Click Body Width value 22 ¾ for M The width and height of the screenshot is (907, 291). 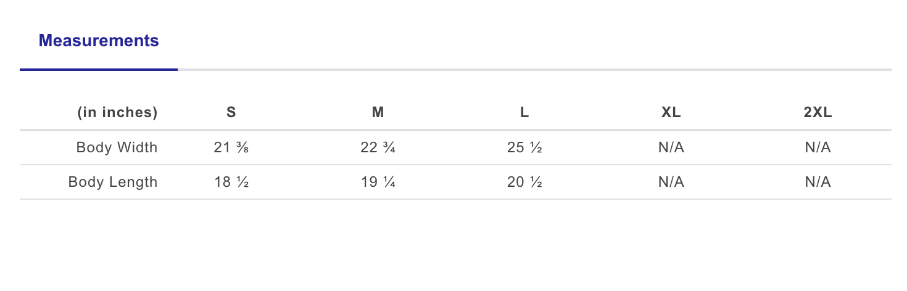click(378, 148)
